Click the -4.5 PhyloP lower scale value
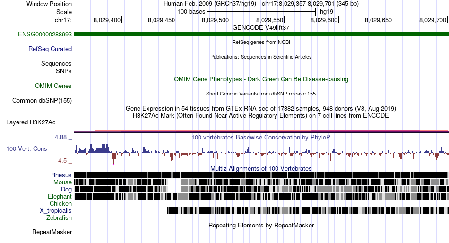The image size is (449, 243). (x=61, y=161)
